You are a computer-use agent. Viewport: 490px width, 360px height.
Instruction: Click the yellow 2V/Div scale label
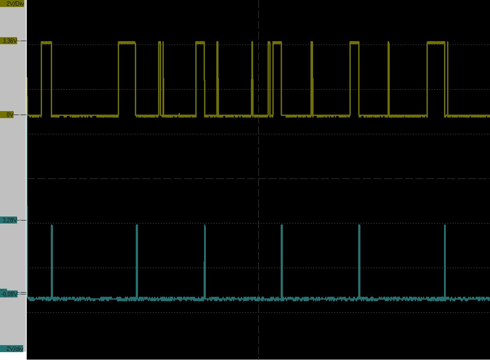click(12, 3)
